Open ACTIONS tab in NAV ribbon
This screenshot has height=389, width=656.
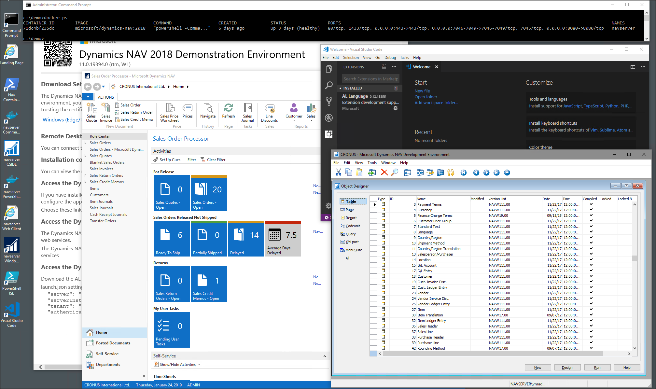[x=106, y=97]
